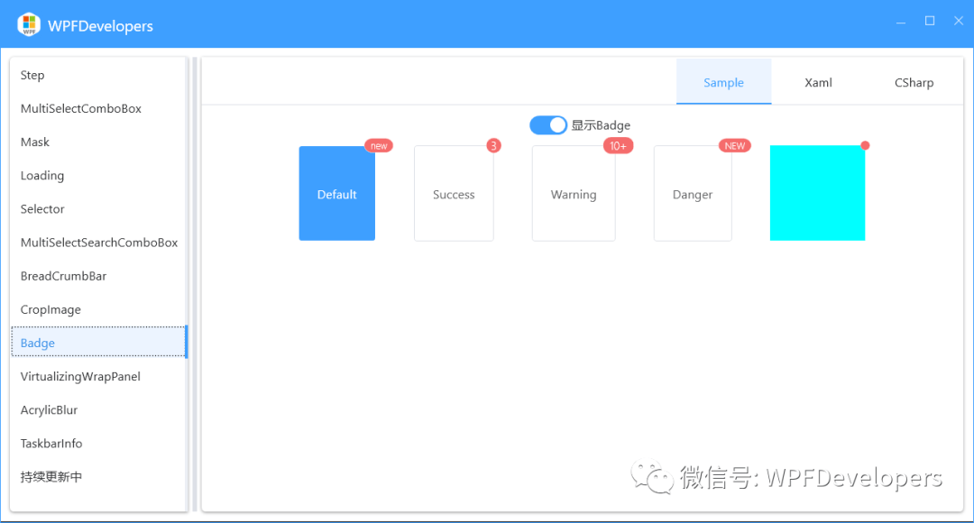Open the CropImage demo page
This screenshot has height=523, width=974.
[x=51, y=309]
